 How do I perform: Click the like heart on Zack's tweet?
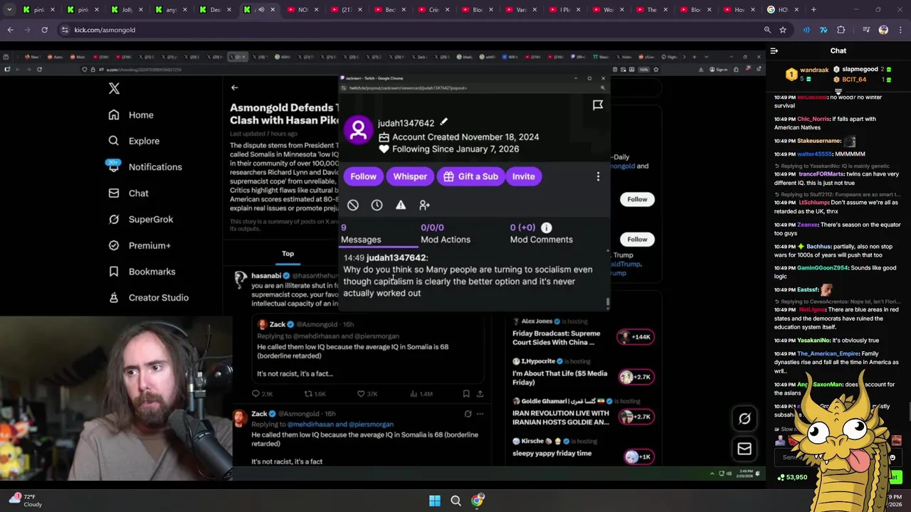pos(361,394)
